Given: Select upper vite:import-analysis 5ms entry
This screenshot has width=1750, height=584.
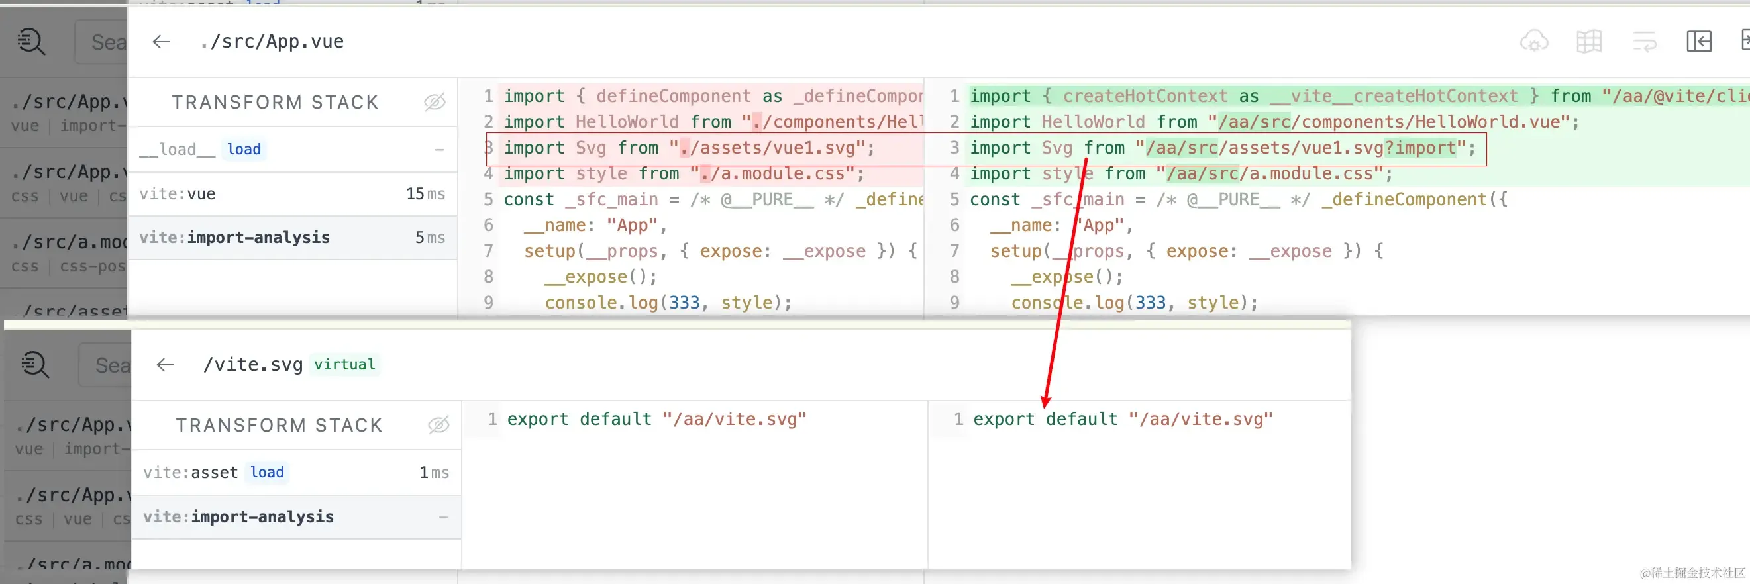Looking at the screenshot, I should click(292, 238).
